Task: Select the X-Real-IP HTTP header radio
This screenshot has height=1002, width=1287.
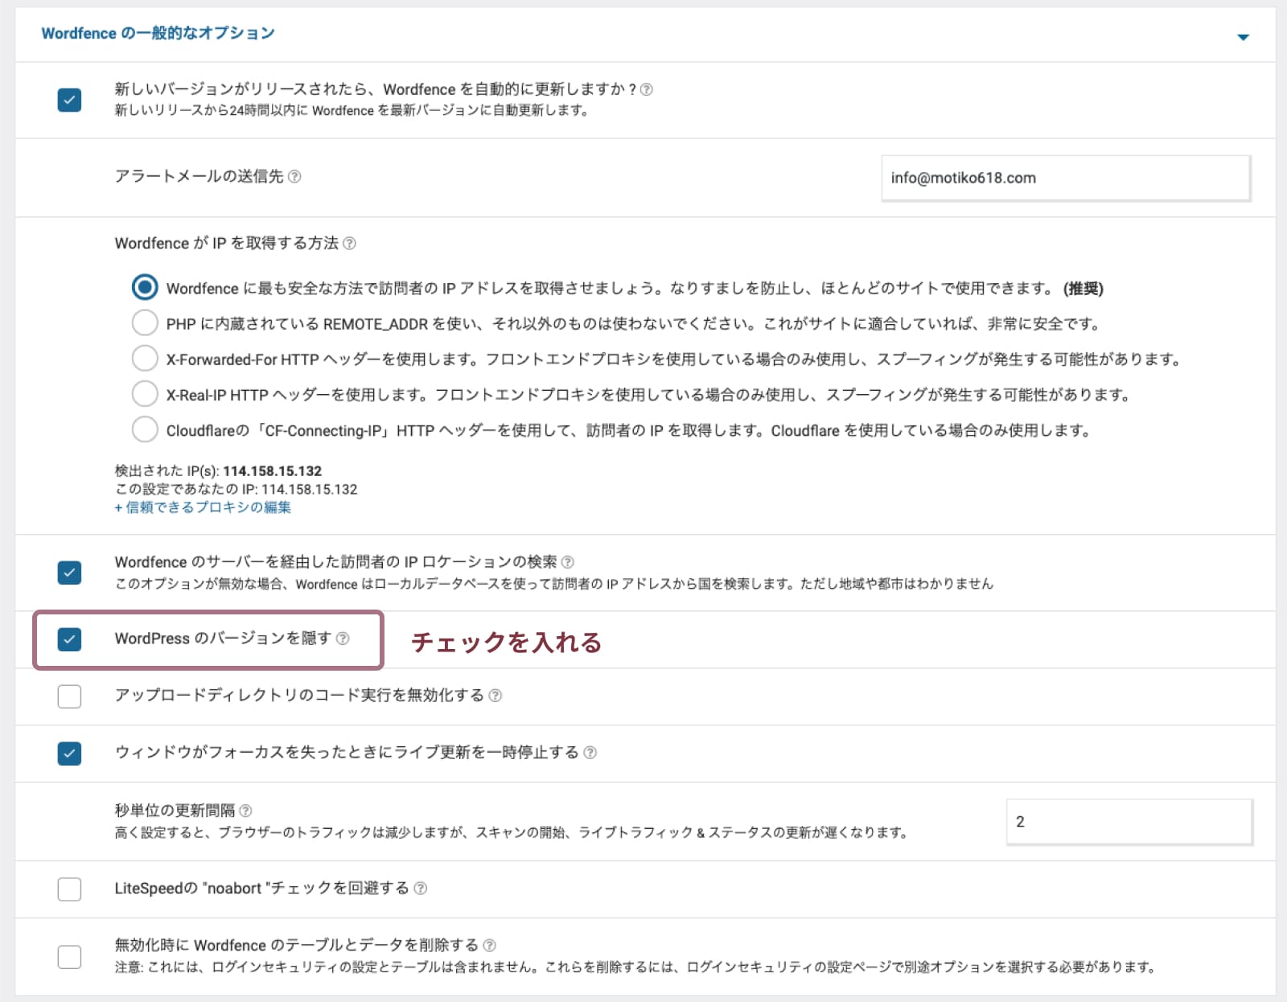Action: pyautogui.click(x=145, y=393)
